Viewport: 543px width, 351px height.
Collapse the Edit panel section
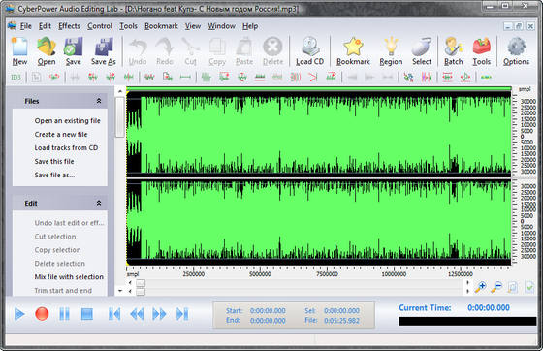(x=99, y=203)
